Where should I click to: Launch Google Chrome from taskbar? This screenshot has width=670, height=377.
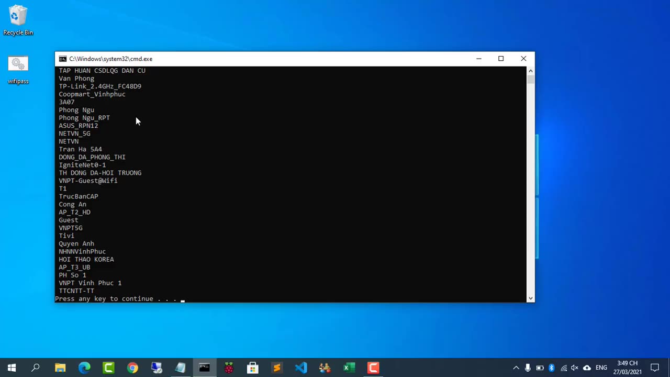132,368
